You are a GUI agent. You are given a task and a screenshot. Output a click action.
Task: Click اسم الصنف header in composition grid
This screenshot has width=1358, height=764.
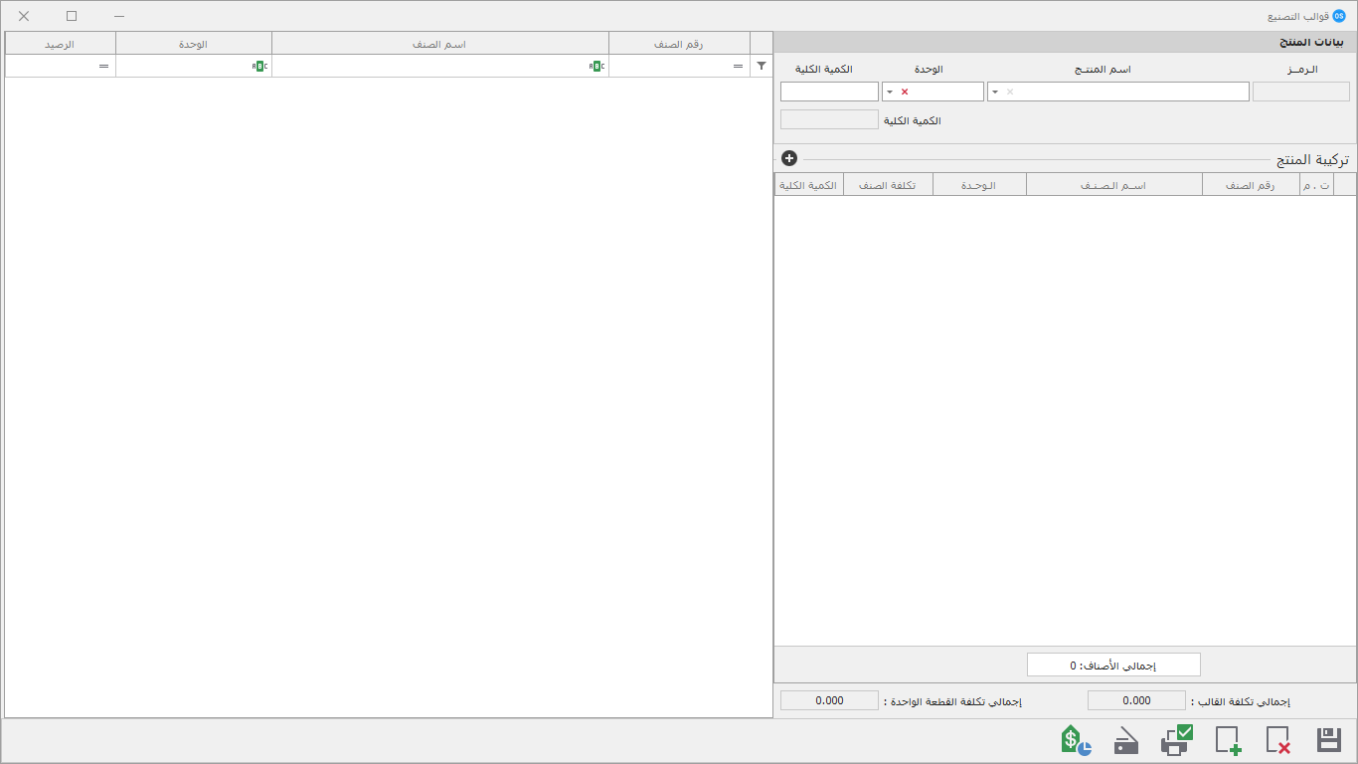[1114, 185]
